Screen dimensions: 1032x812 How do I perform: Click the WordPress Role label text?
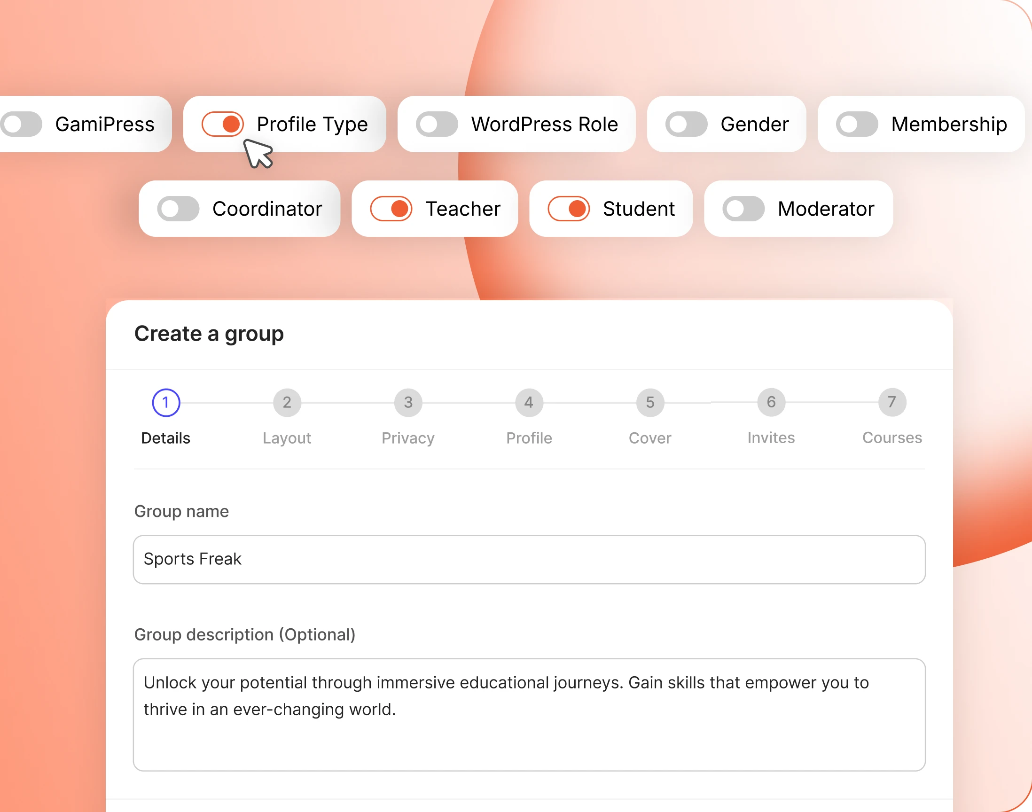coord(545,124)
